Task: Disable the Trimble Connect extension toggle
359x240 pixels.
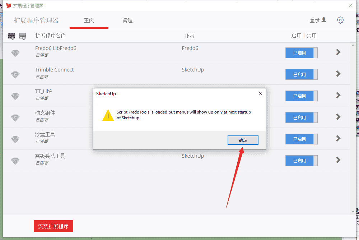Action: click(301, 74)
